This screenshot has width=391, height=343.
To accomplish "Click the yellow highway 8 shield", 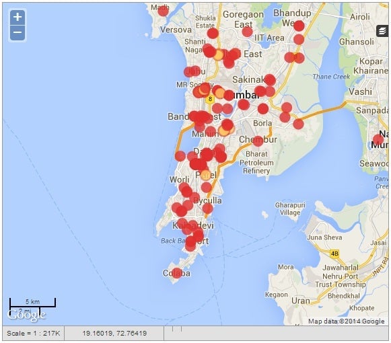I will point(210,100).
